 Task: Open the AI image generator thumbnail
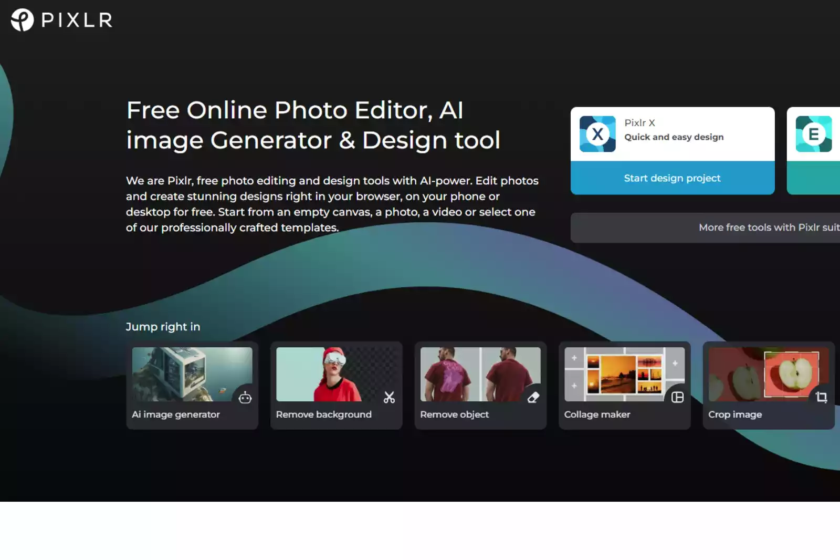[192, 374]
